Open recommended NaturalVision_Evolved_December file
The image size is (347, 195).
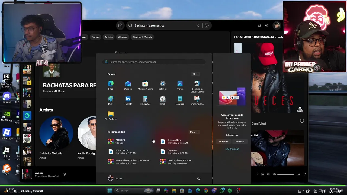pyautogui.click(x=129, y=162)
